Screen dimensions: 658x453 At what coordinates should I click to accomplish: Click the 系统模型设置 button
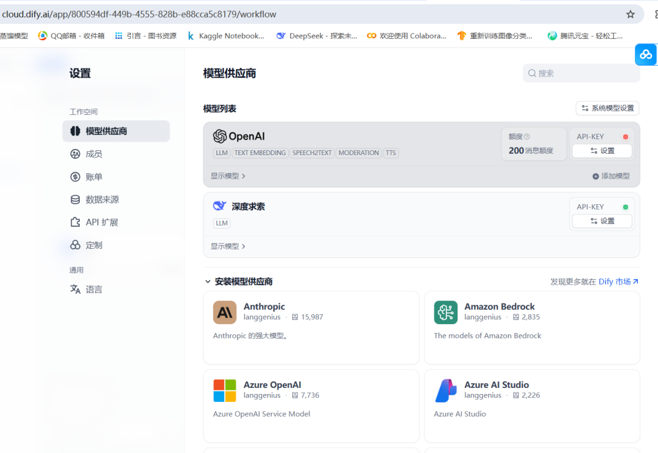tap(607, 108)
